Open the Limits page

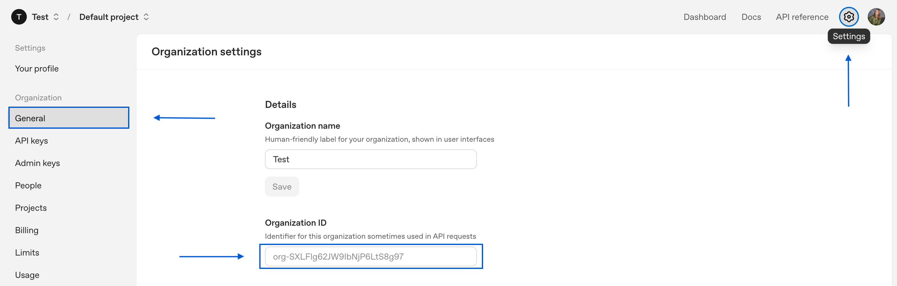point(27,253)
